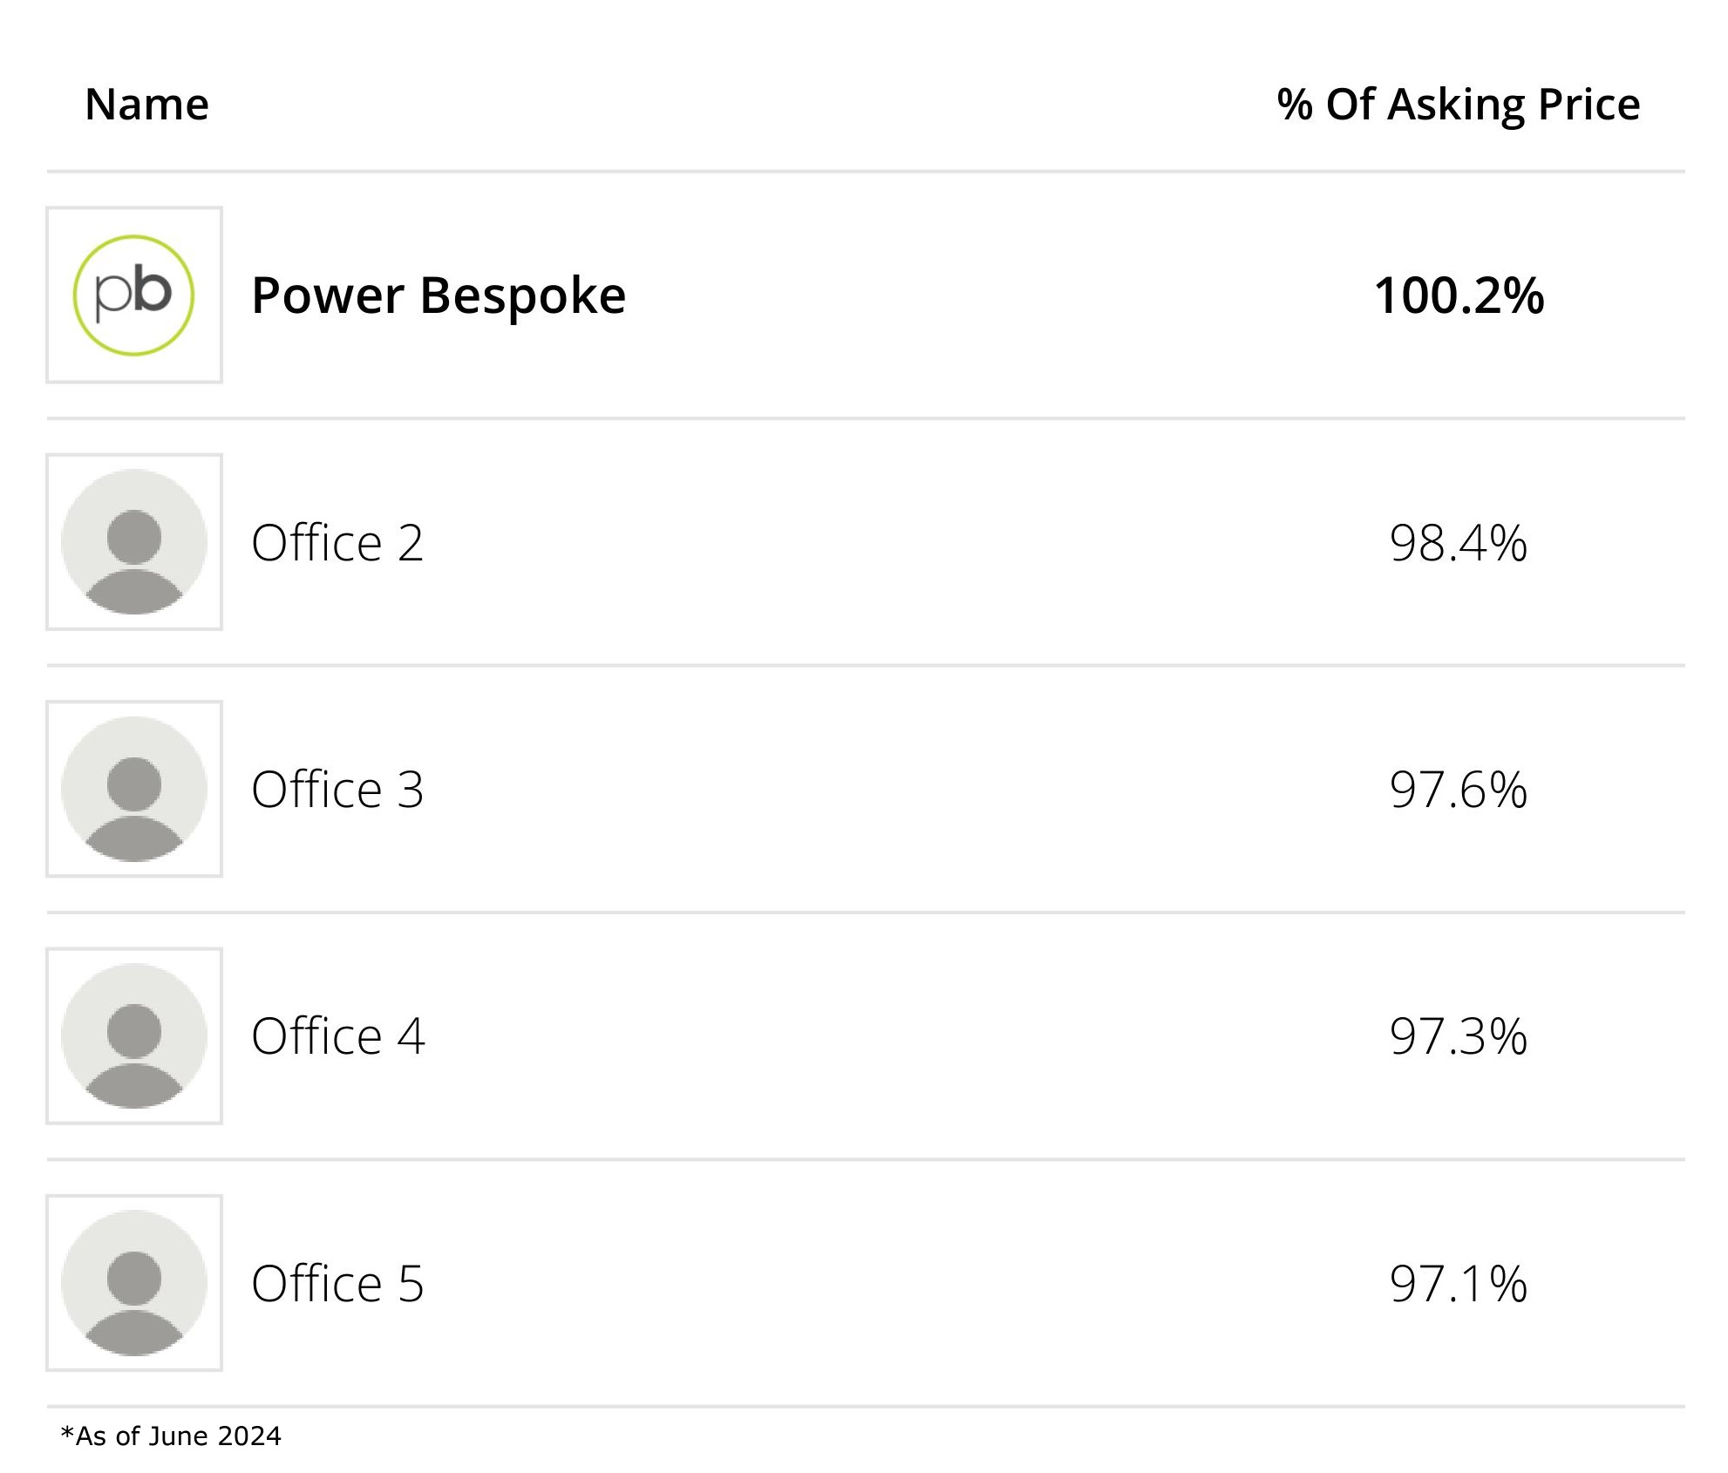Click the word Bespoke in the first row
The image size is (1728, 1473).
522,295
